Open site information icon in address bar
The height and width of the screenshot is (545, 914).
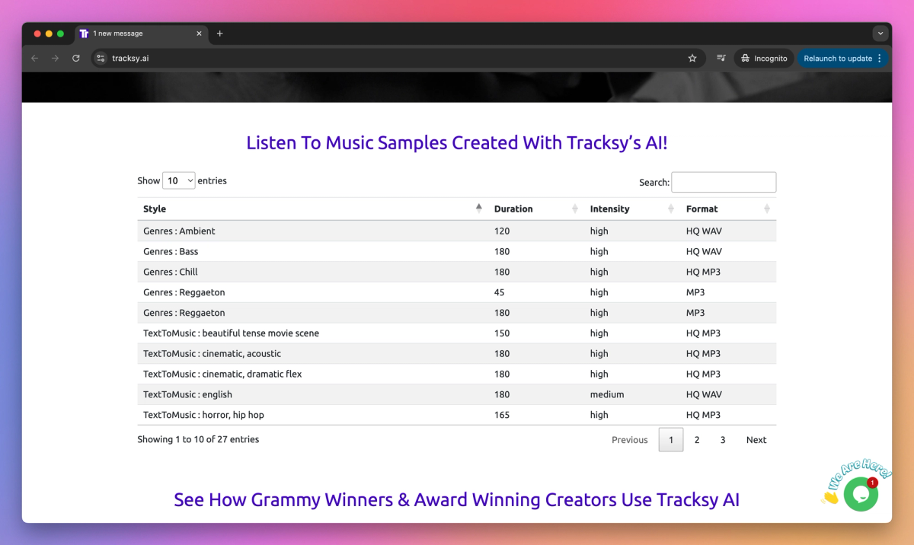101,58
